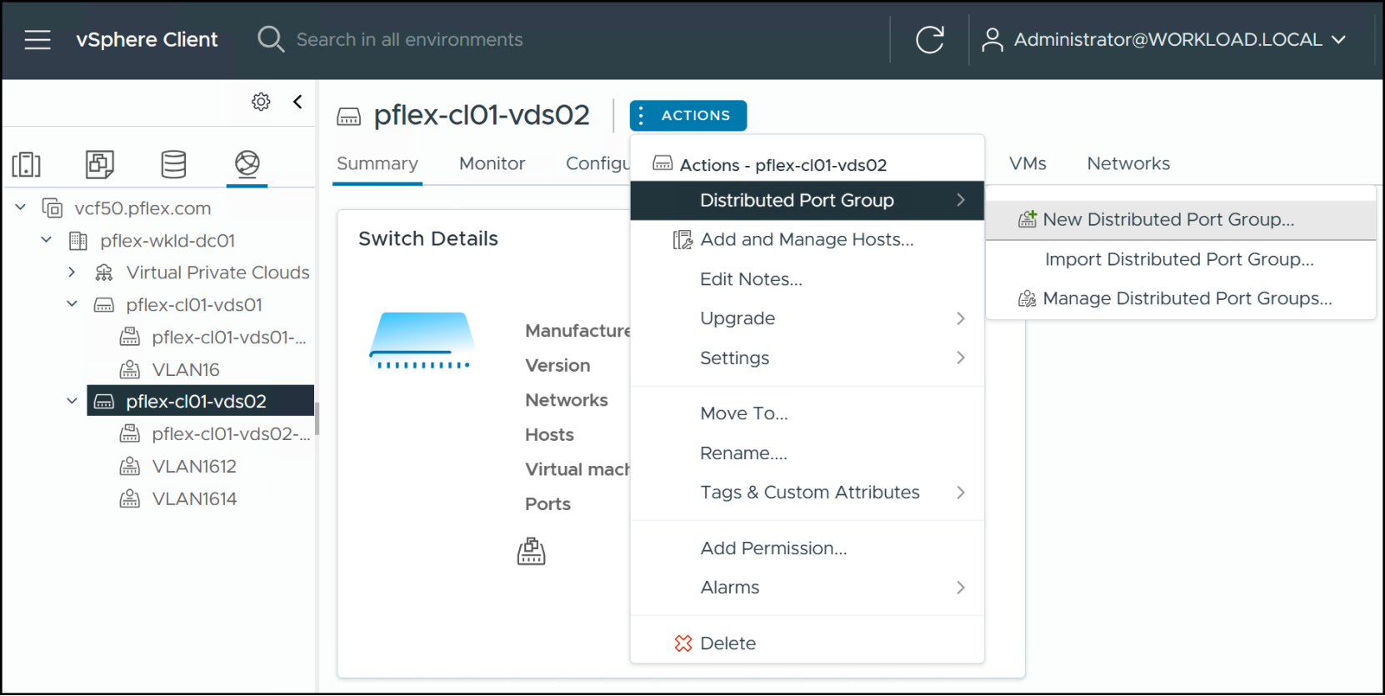Click the red Delete icon in the menu

(683, 643)
